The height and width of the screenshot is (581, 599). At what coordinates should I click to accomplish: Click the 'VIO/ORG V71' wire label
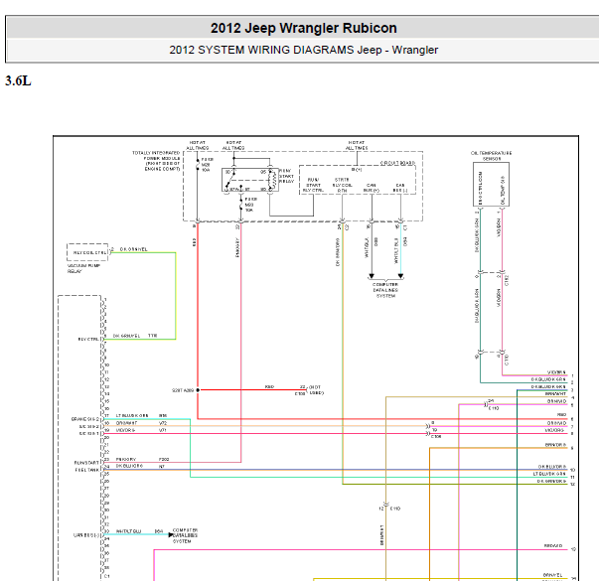pos(141,430)
